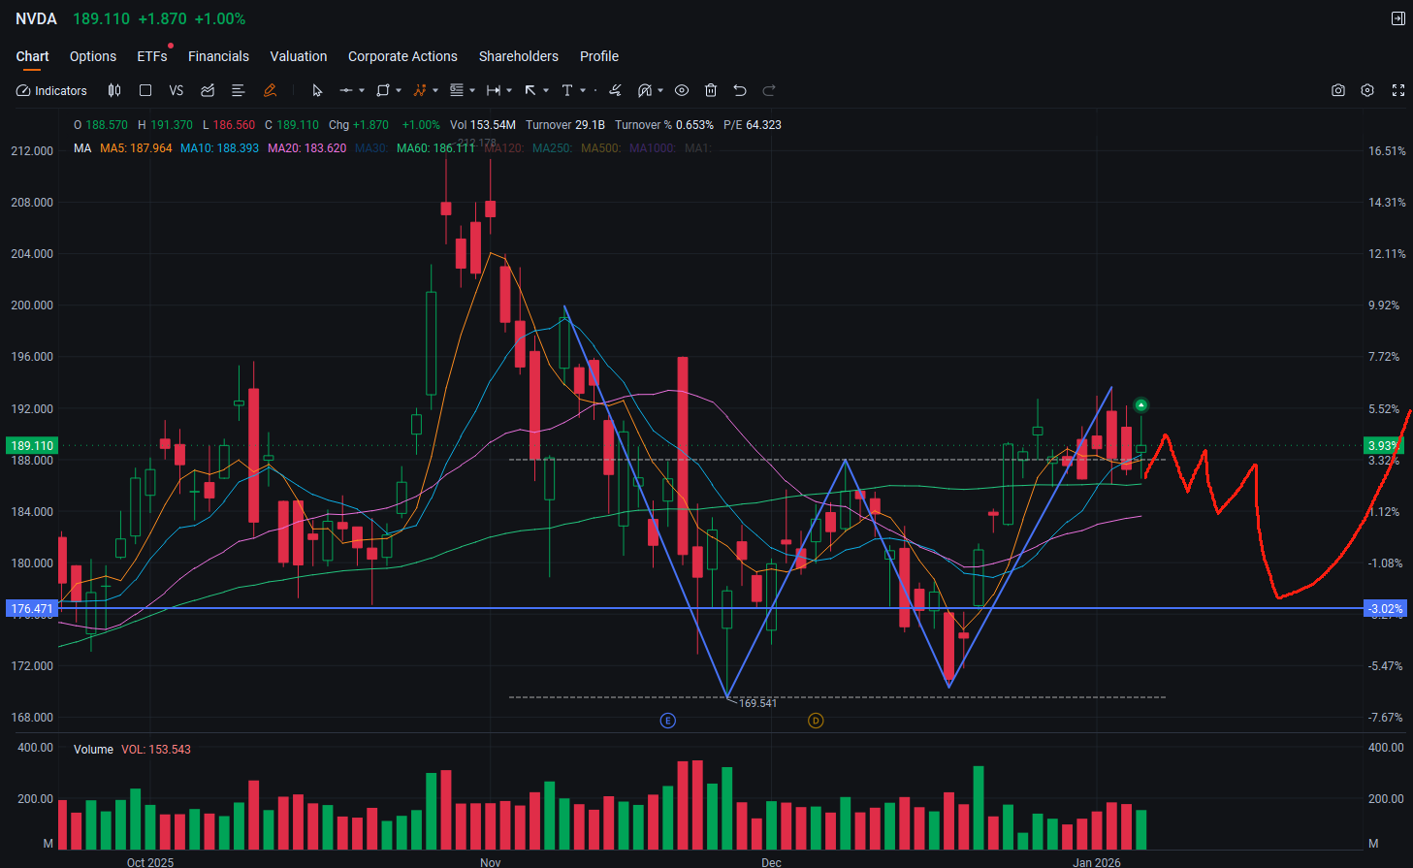1413x868 pixels.
Task: Toggle the MA120 moving average line
Action: pos(504,148)
